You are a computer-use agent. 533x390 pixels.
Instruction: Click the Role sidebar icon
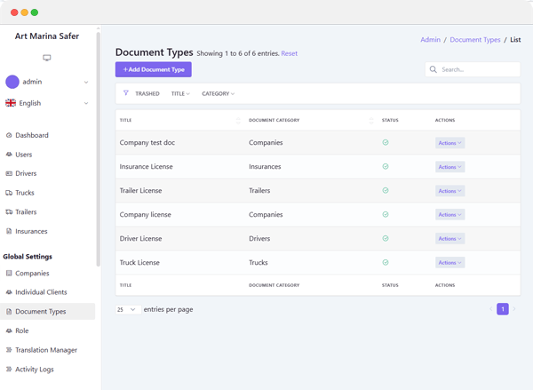pyautogui.click(x=9, y=330)
